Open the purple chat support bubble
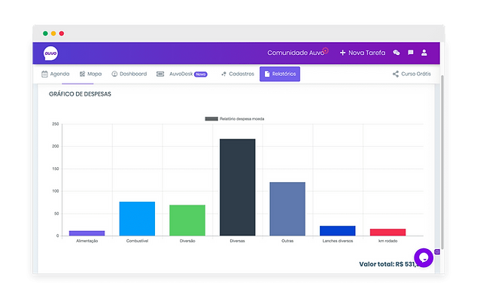The height and width of the screenshot is (298, 477). (x=424, y=258)
